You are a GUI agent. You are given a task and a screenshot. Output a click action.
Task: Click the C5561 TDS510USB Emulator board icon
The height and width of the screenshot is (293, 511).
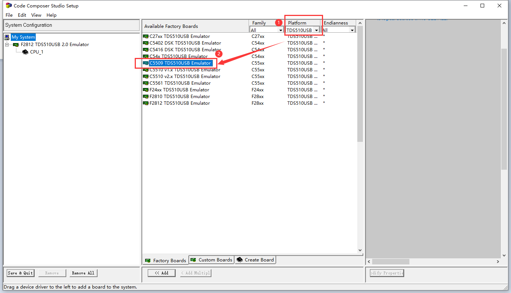[146, 83]
